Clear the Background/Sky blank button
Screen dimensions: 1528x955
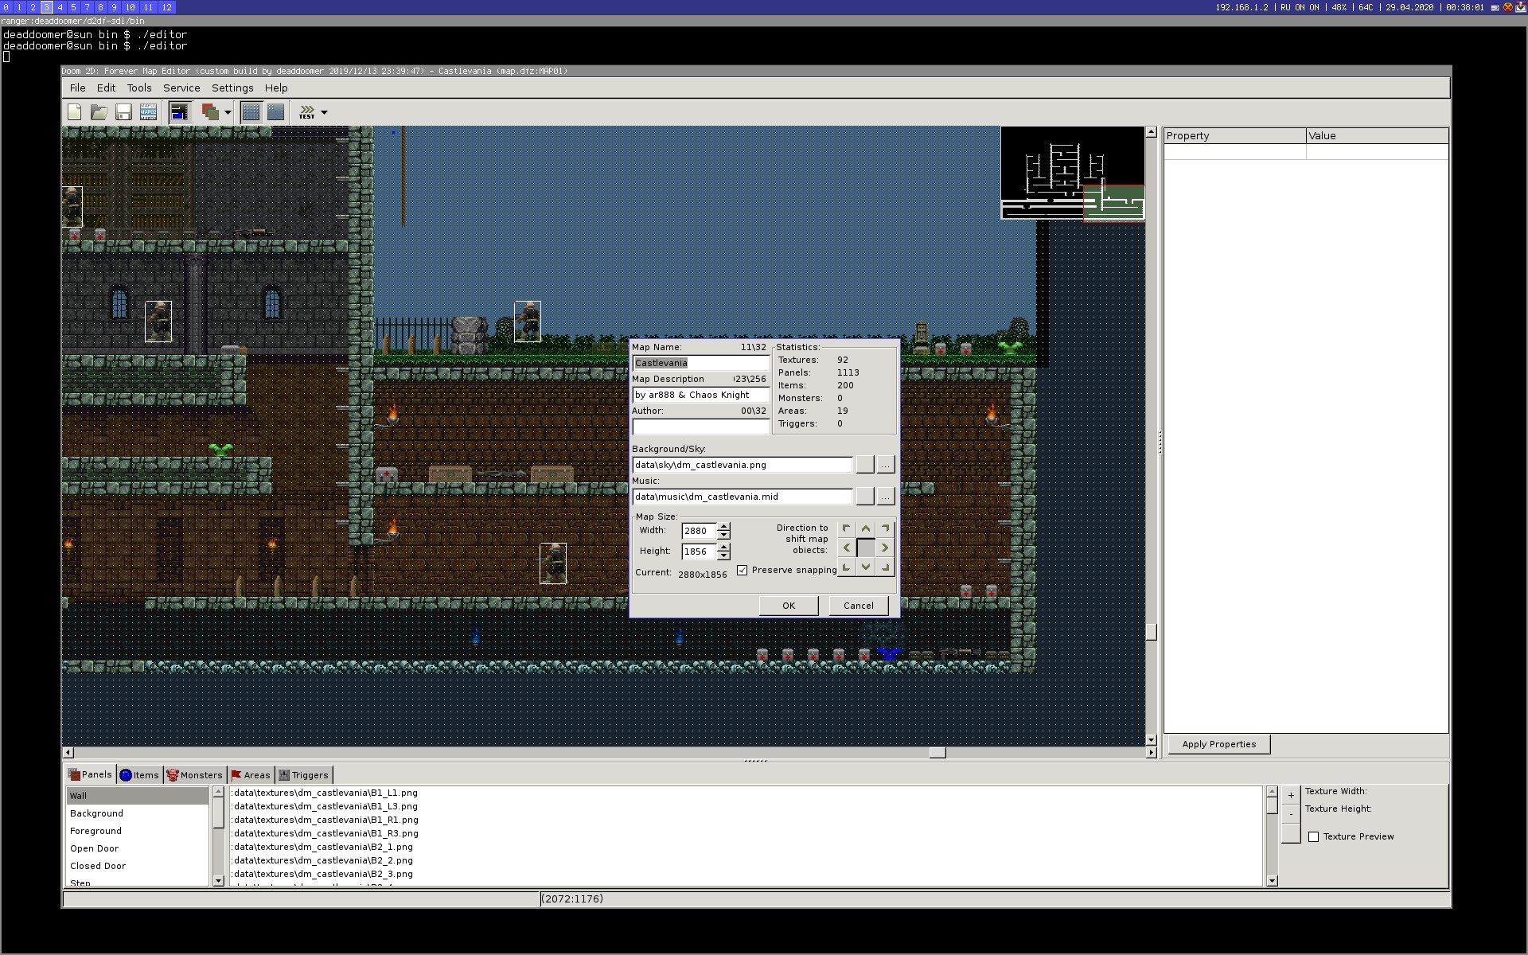(865, 465)
